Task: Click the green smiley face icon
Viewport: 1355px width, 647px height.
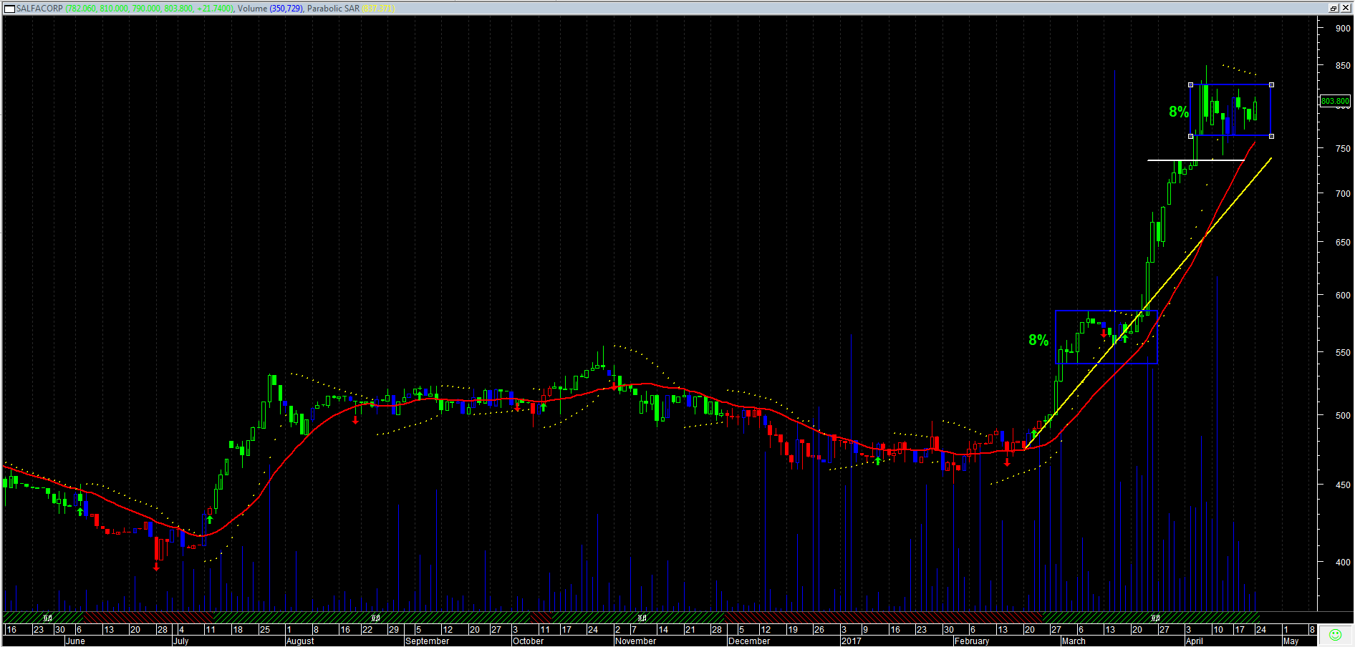Action: tap(1335, 635)
